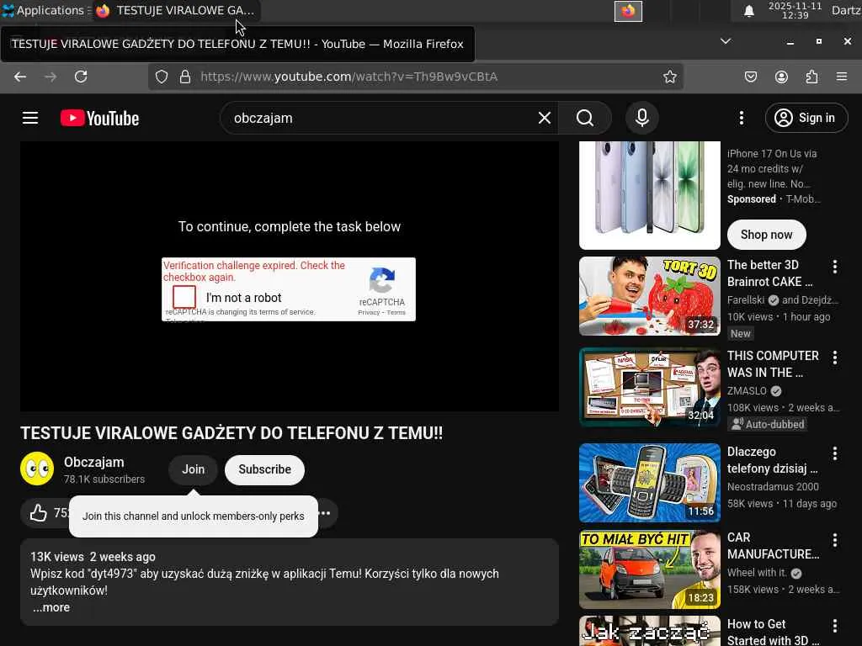
Task: Open TO MIAŁ BYĆ HIT thumbnail
Action: click(649, 569)
